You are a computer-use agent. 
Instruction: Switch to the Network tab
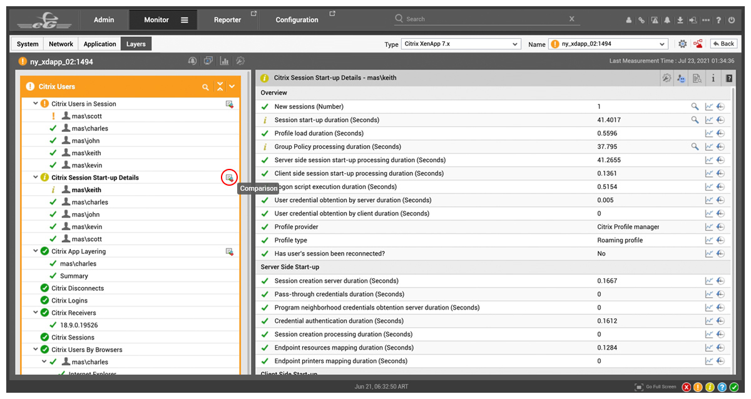pos(61,44)
